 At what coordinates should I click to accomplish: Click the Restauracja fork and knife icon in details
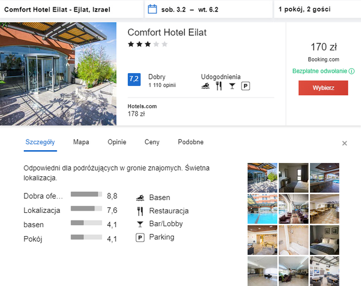(140, 211)
